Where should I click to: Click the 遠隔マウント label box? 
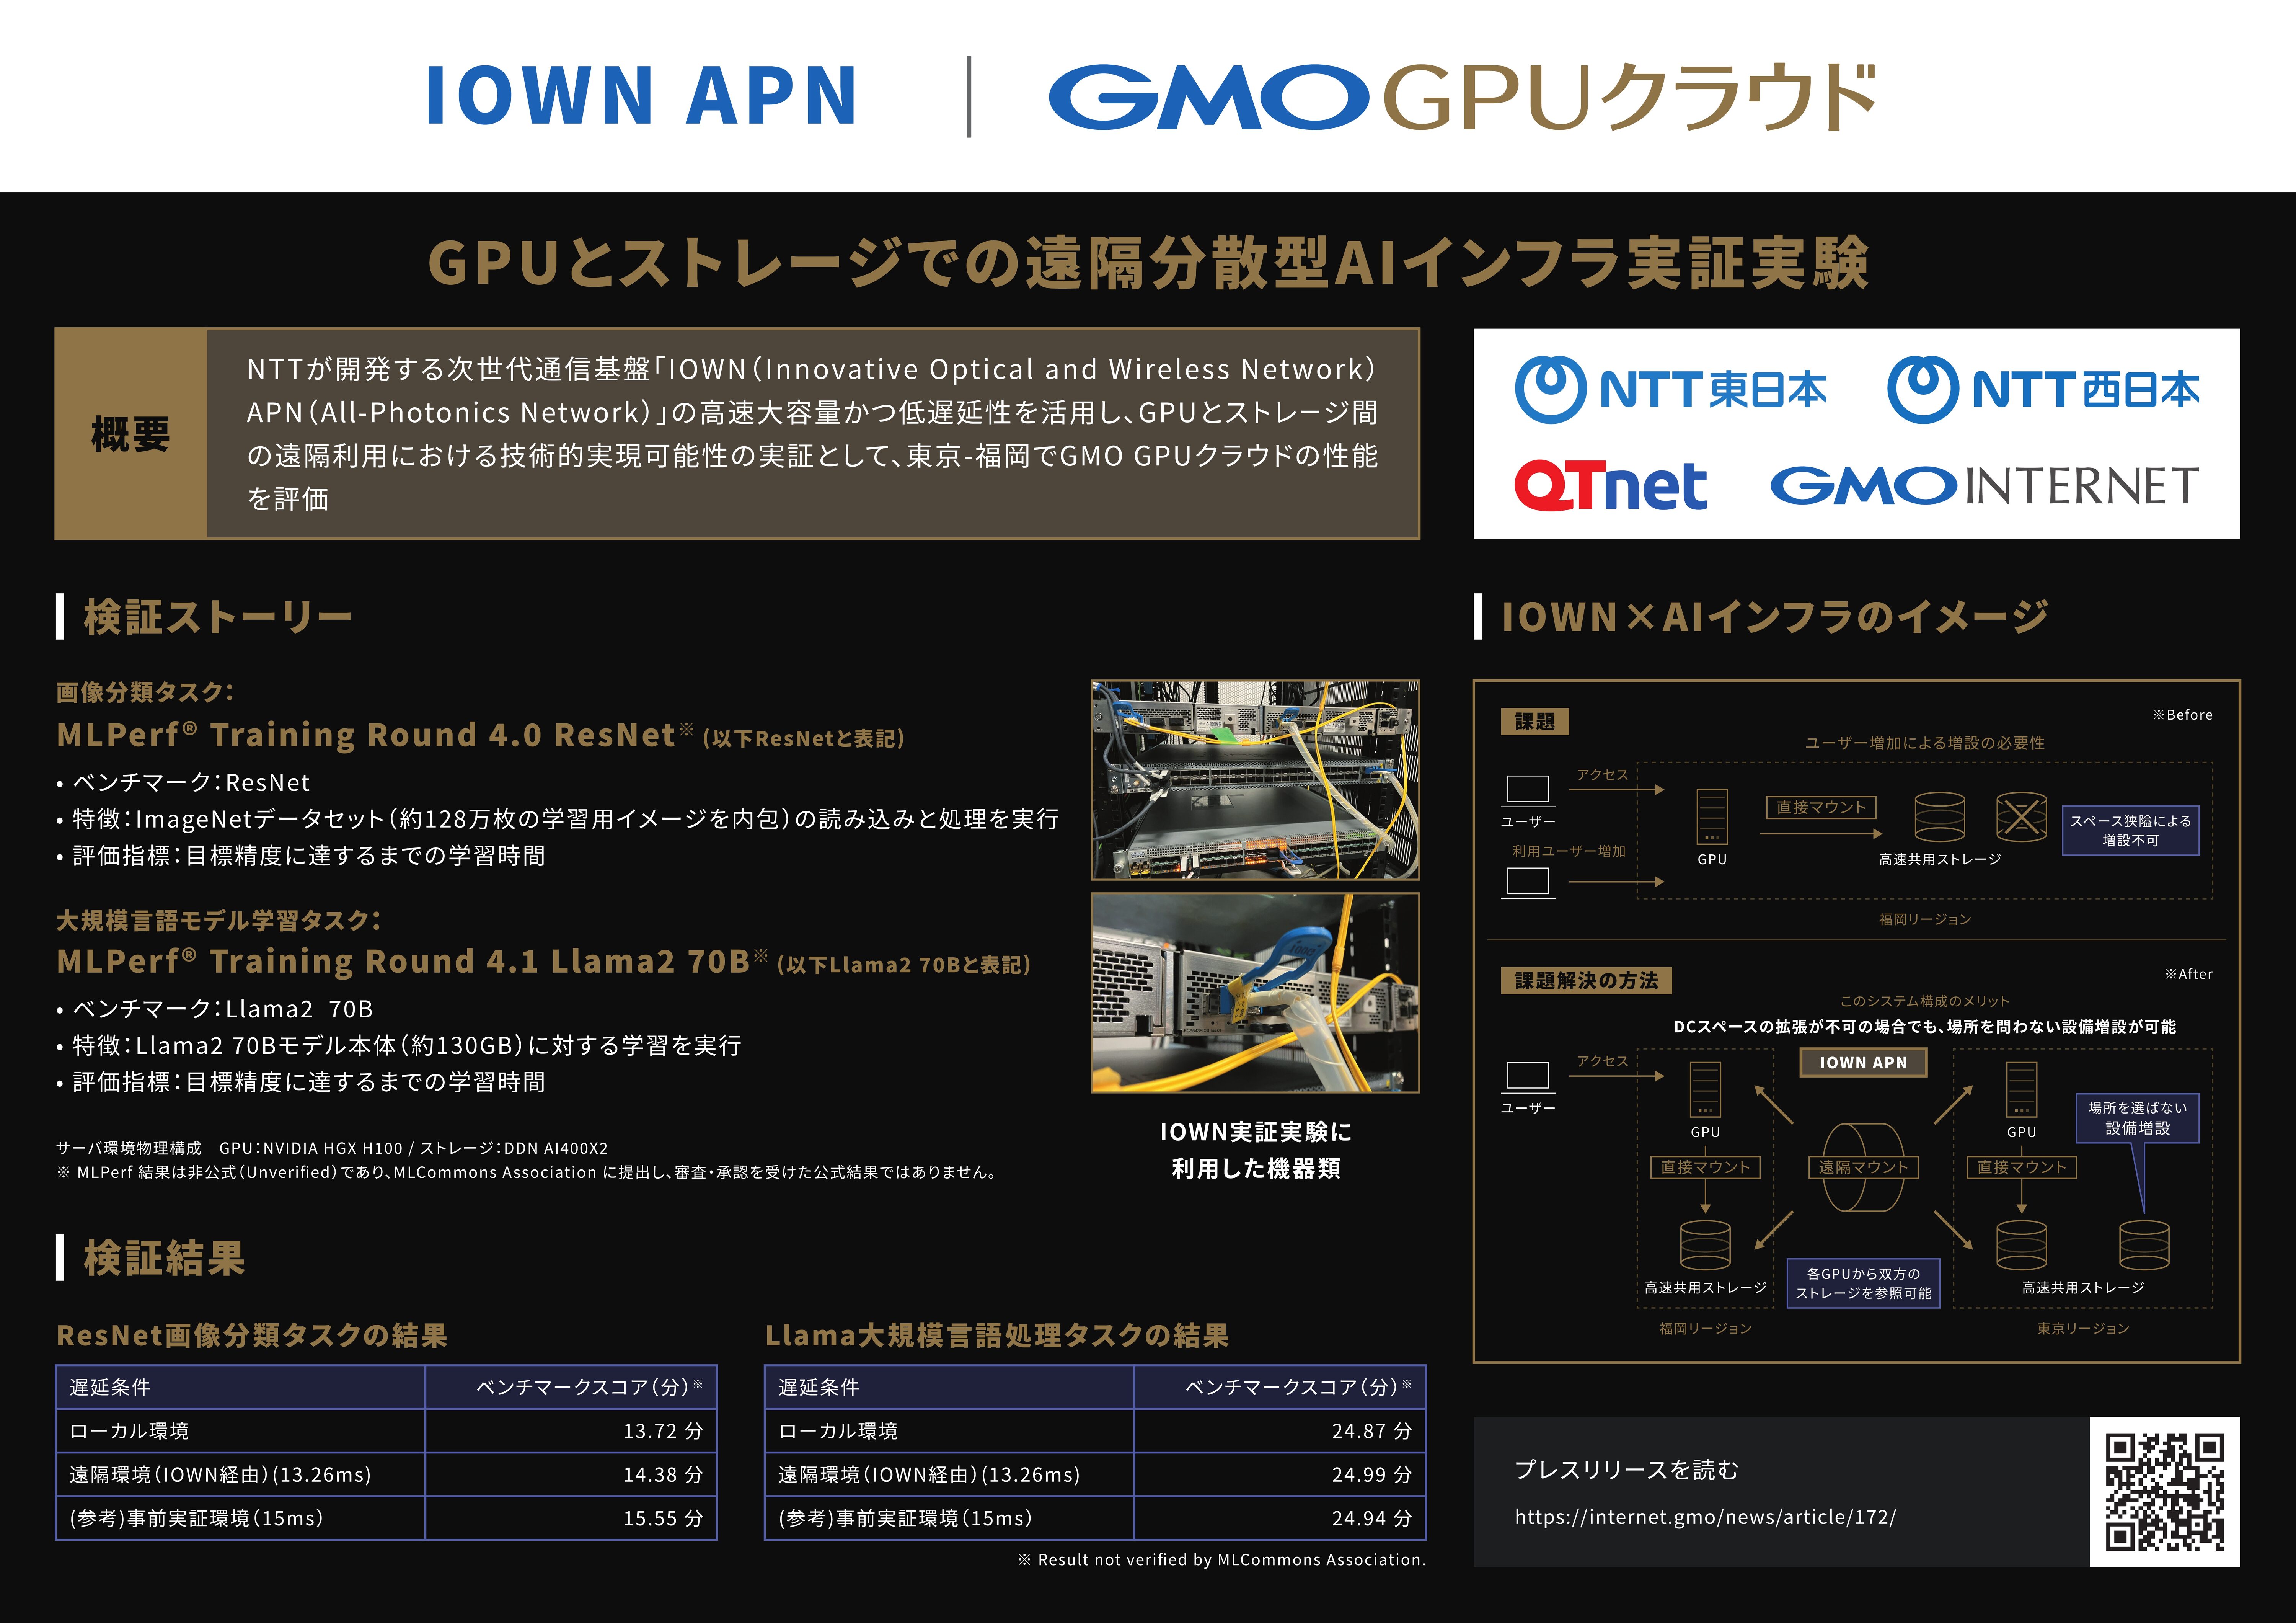(x=1863, y=1167)
